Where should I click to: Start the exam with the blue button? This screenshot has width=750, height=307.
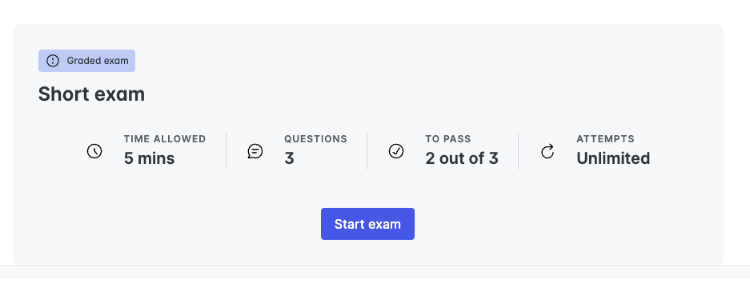pyautogui.click(x=367, y=224)
